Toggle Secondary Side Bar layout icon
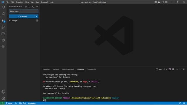187x105 pixels. 163,2
